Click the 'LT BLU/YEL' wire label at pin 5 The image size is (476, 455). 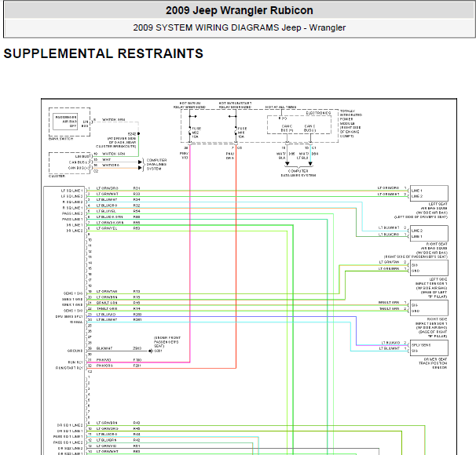click(106, 211)
